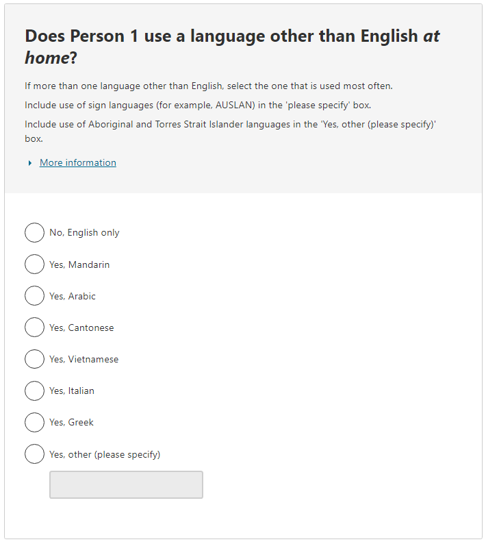
Task: Click the "Yes, Arabic" label text
Action: 73,296
